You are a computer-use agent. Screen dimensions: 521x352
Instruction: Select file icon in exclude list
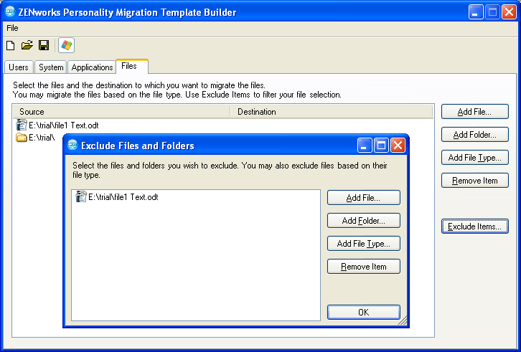(81, 196)
